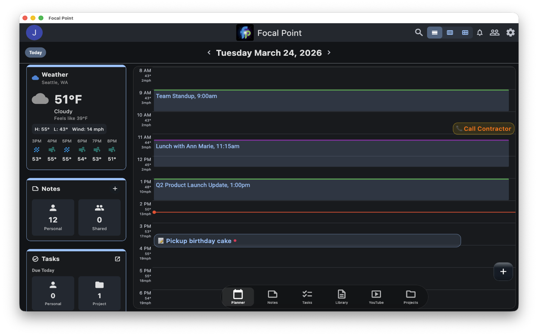The width and height of the screenshot is (538, 336).
Task: Open the contacts people icon
Action: coord(494,33)
